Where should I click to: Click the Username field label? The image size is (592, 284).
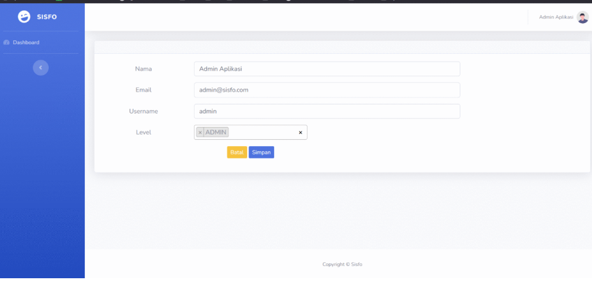click(x=143, y=112)
